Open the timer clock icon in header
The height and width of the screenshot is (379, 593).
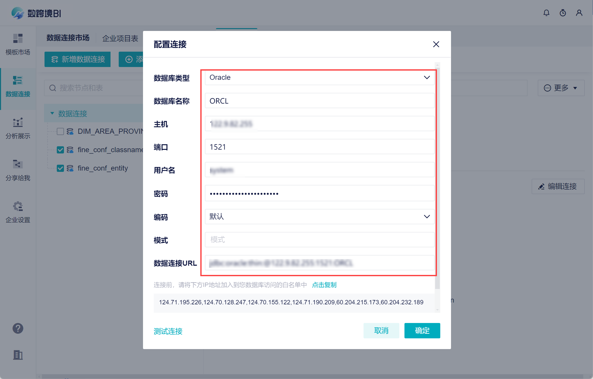(563, 13)
